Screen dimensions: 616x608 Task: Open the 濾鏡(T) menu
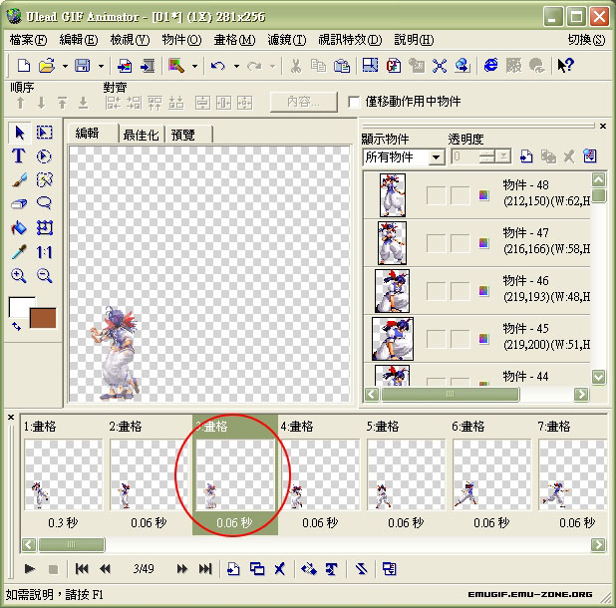click(x=287, y=40)
